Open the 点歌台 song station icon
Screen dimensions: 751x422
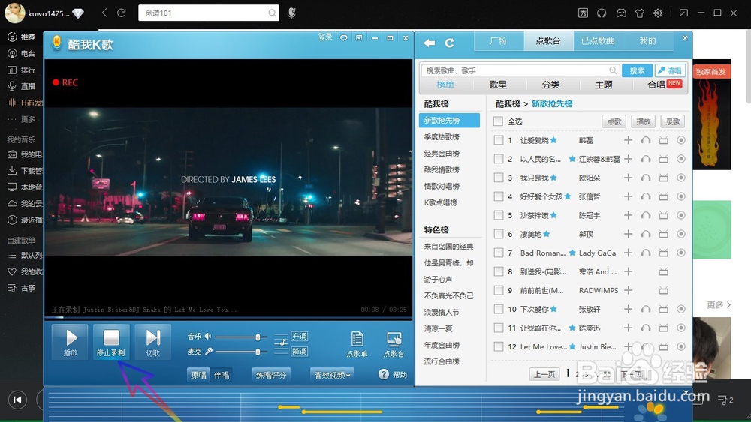pos(394,343)
